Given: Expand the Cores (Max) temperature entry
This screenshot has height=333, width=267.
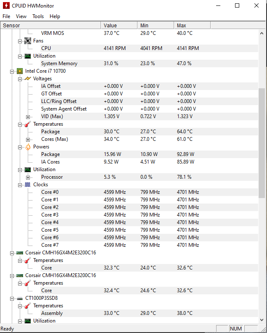Looking at the screenshot, I should coord(28,139).
